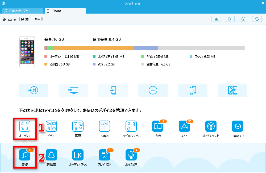Select the Music (音楽) subcategory
The height and width of the screenshot is (173, 266).
pyautogui.click(x=25, y=155)
